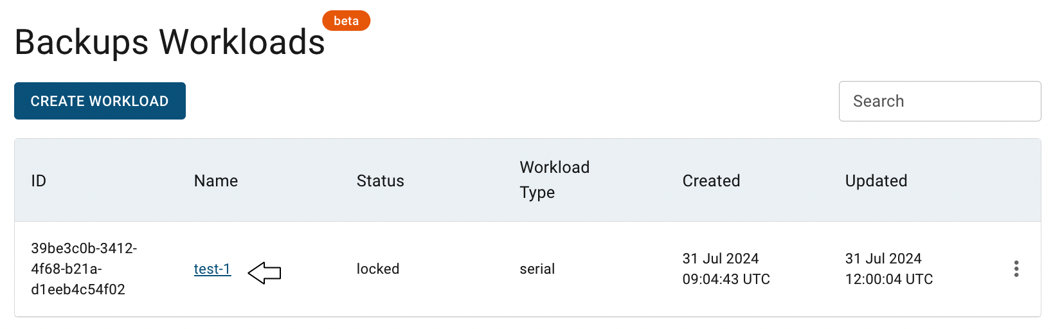Open the test-1 workload link

pyautogui.click(x=212, y=269)
